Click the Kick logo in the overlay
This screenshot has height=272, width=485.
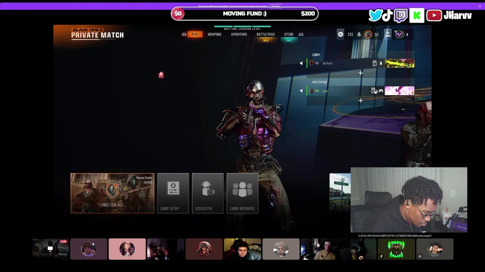417,15
